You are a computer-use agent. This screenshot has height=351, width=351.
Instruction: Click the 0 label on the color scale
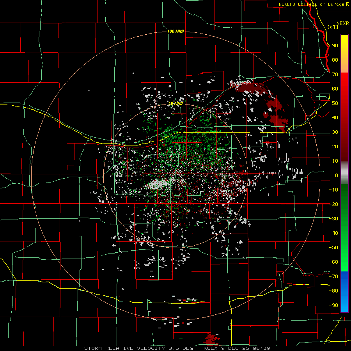(337, 175)
